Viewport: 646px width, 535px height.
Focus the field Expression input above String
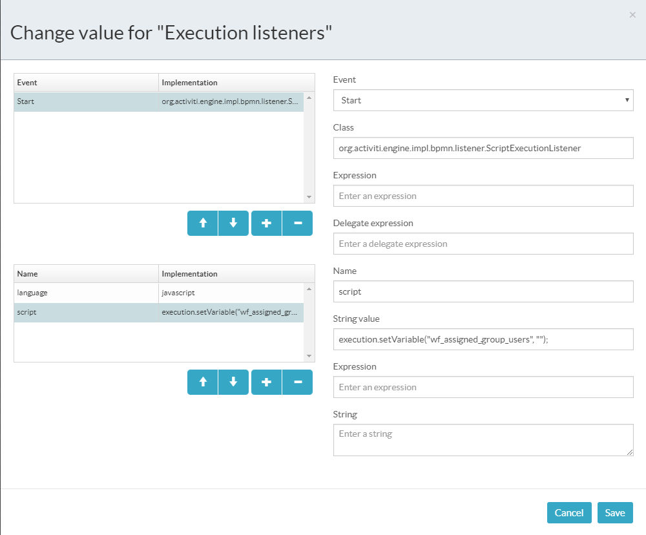pos(483,387)
